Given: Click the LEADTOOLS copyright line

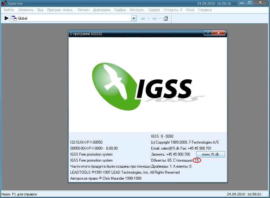Looking at the screenshot, I should pyautogui.click(x=125, y=172).
